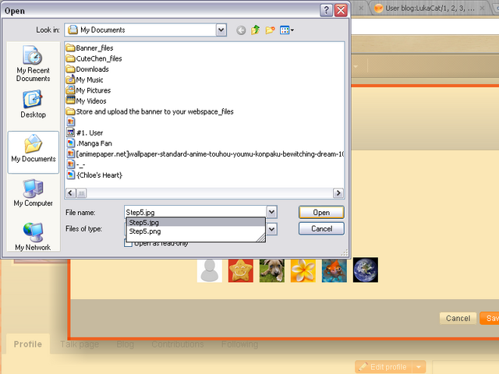Screen dimensions: 499x374
Task: Click the file list right scroll arrow
Action: point(338,193)
